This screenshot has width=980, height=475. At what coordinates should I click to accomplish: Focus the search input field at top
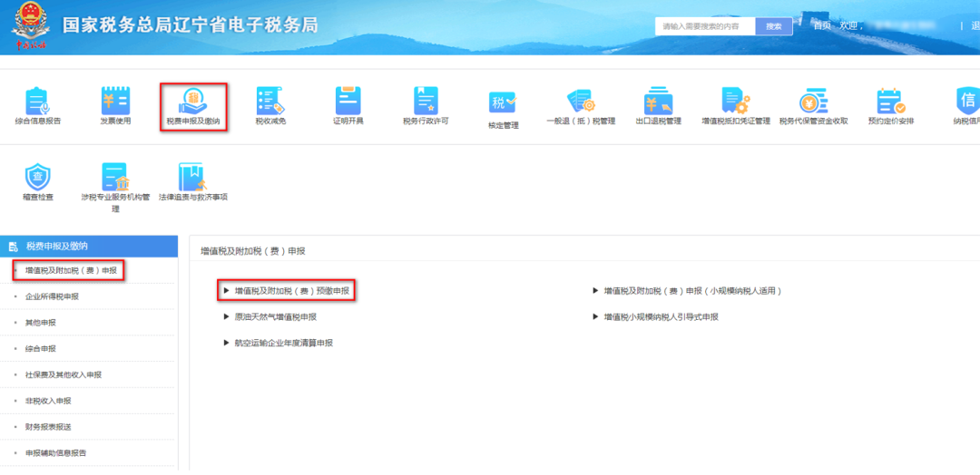point(705,27)
